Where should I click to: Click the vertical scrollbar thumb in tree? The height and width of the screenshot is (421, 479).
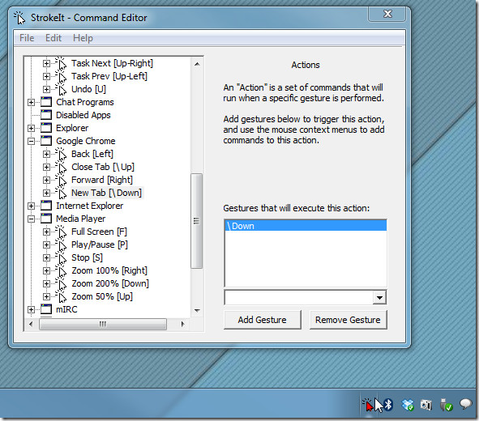(x=196, y=221)
